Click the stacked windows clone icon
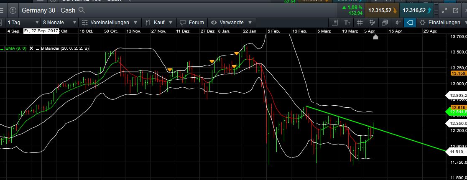 coord(385,22)
